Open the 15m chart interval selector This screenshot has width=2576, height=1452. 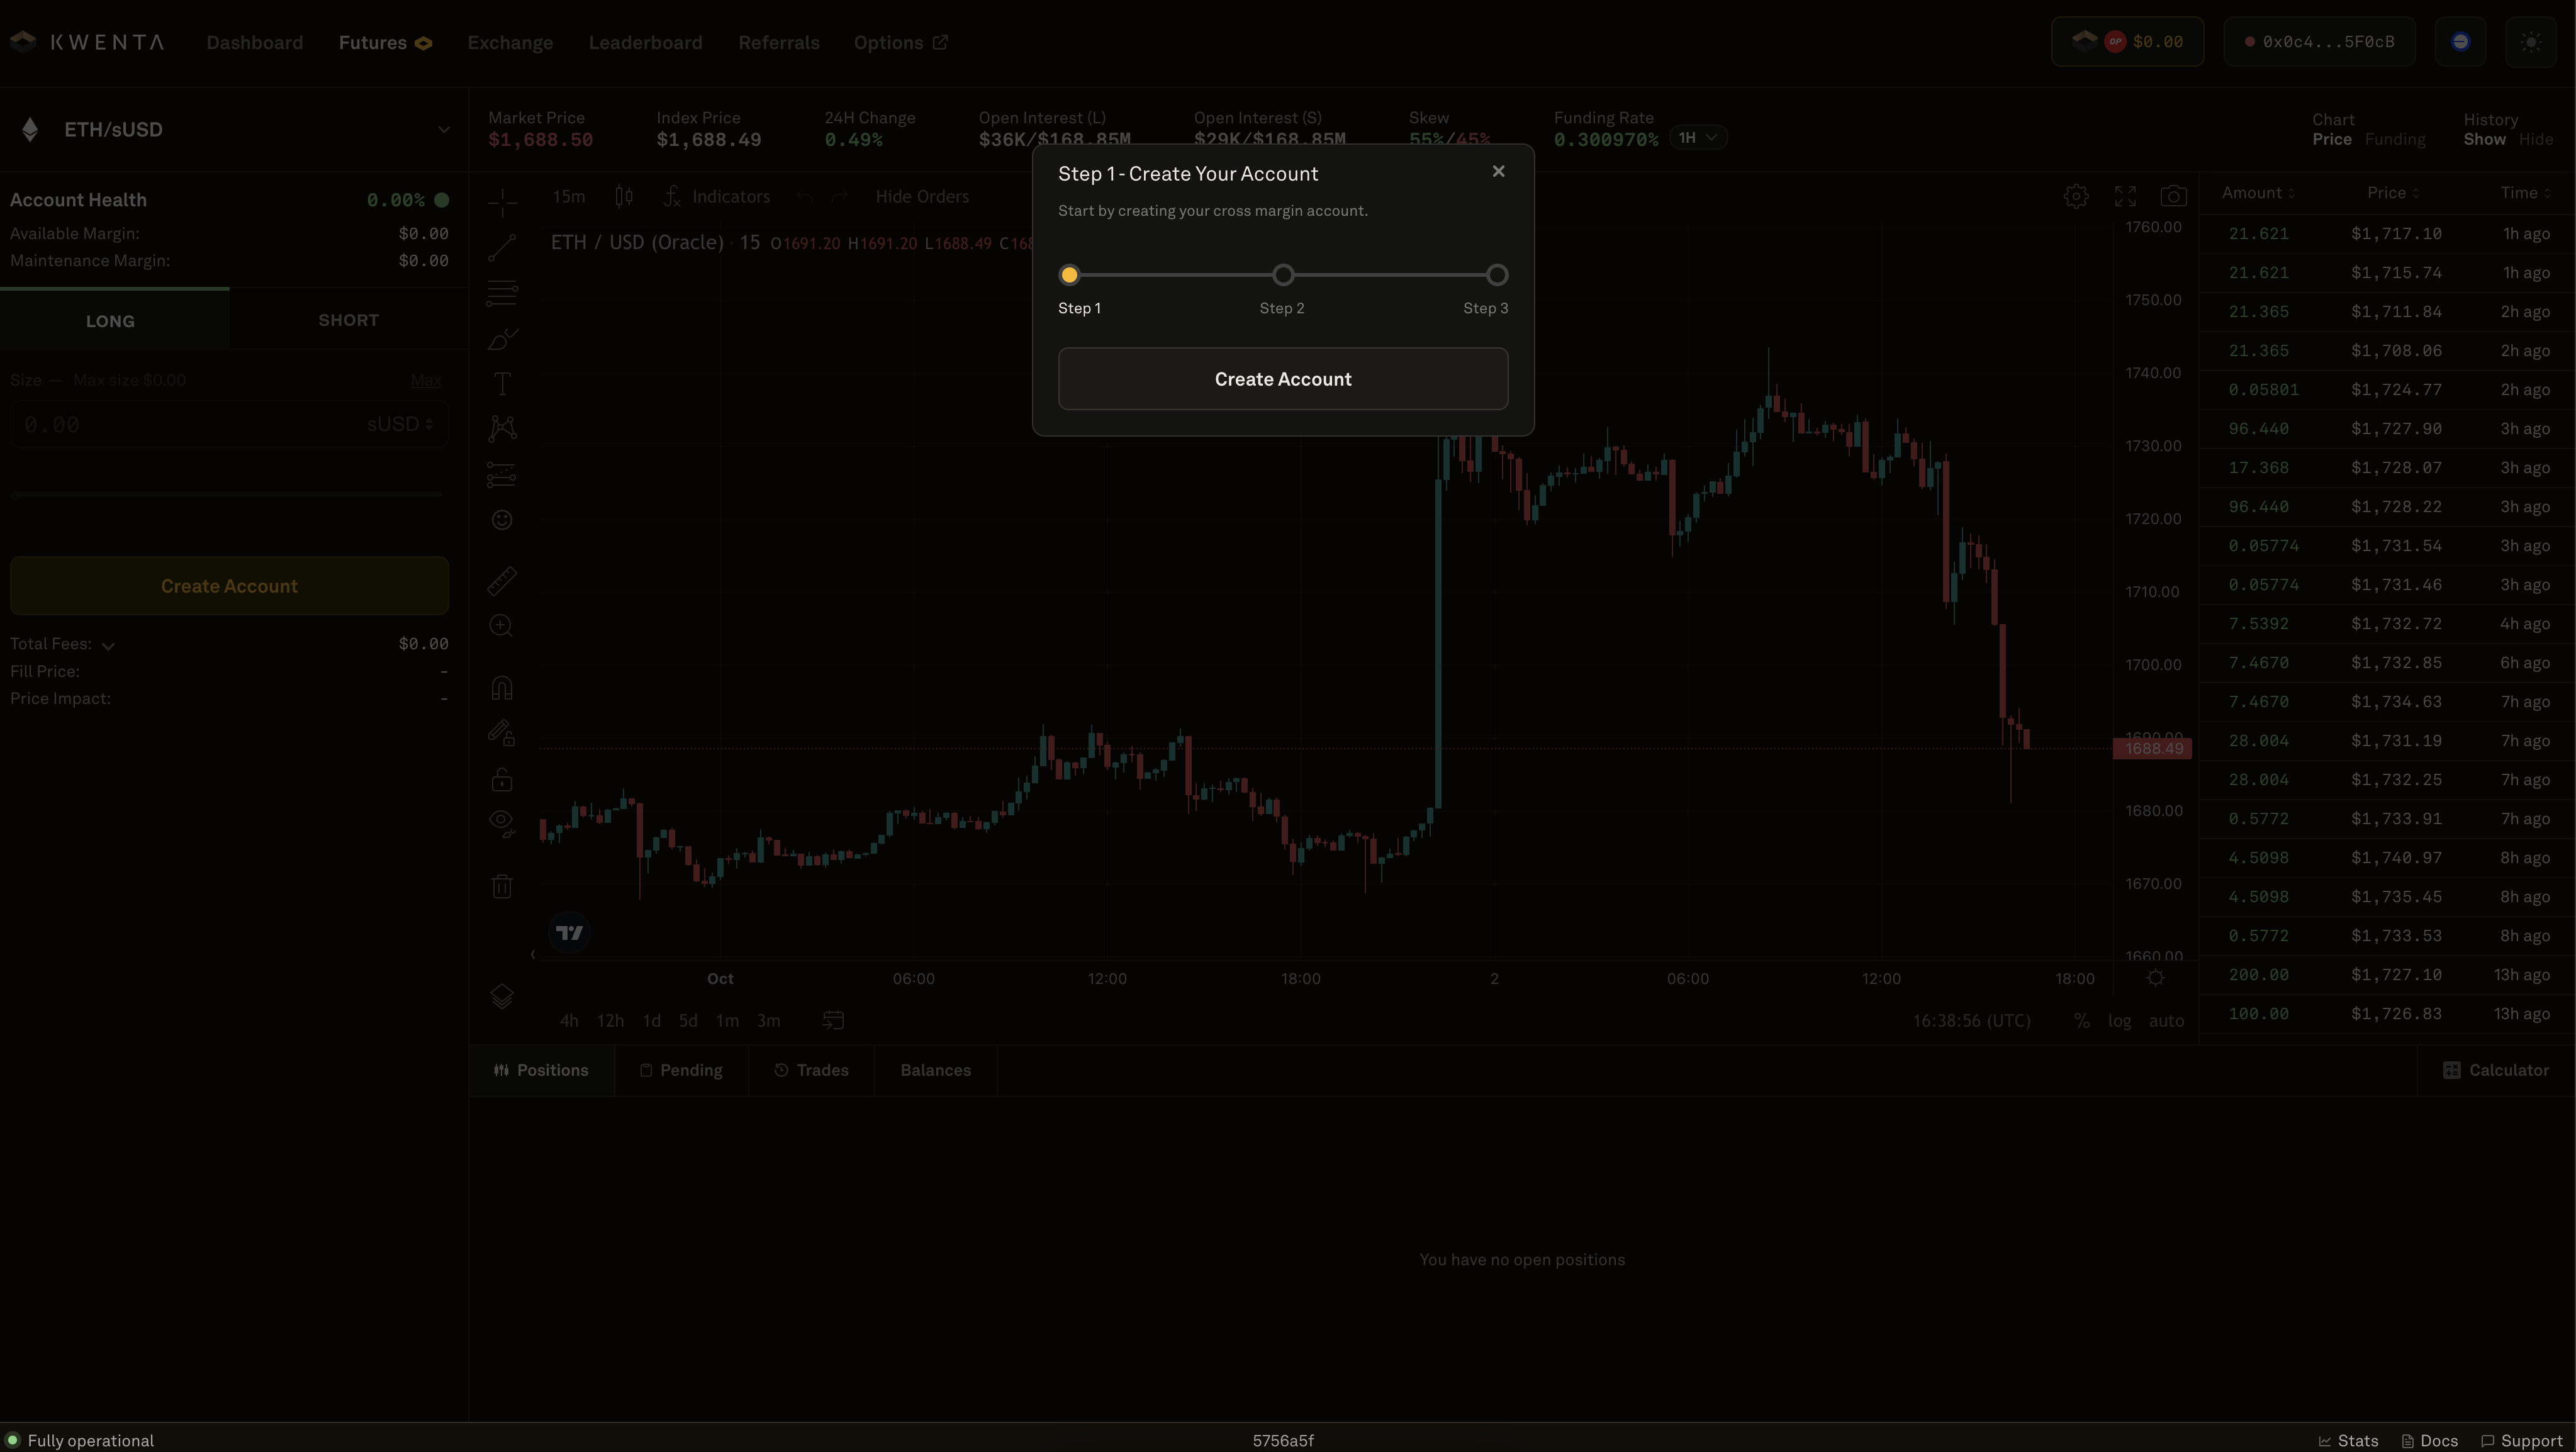(x=568, y=197)
